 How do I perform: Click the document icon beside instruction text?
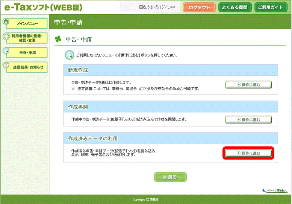[70, 55]
